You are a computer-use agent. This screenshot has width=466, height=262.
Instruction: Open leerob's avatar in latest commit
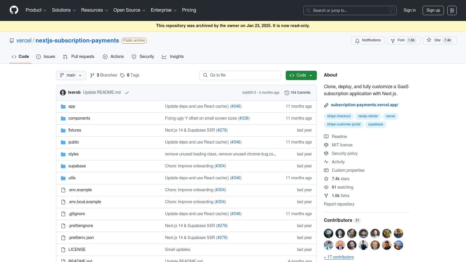pyautogui.click(x=63, y=93)
